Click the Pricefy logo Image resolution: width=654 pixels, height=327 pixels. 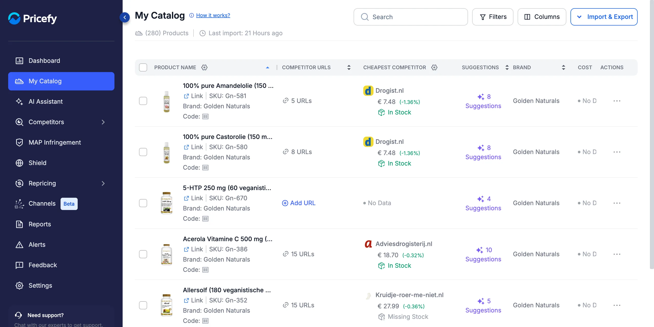click(32, 18)
